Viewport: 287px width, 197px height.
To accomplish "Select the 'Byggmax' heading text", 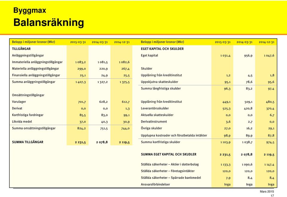I will 30,10.
